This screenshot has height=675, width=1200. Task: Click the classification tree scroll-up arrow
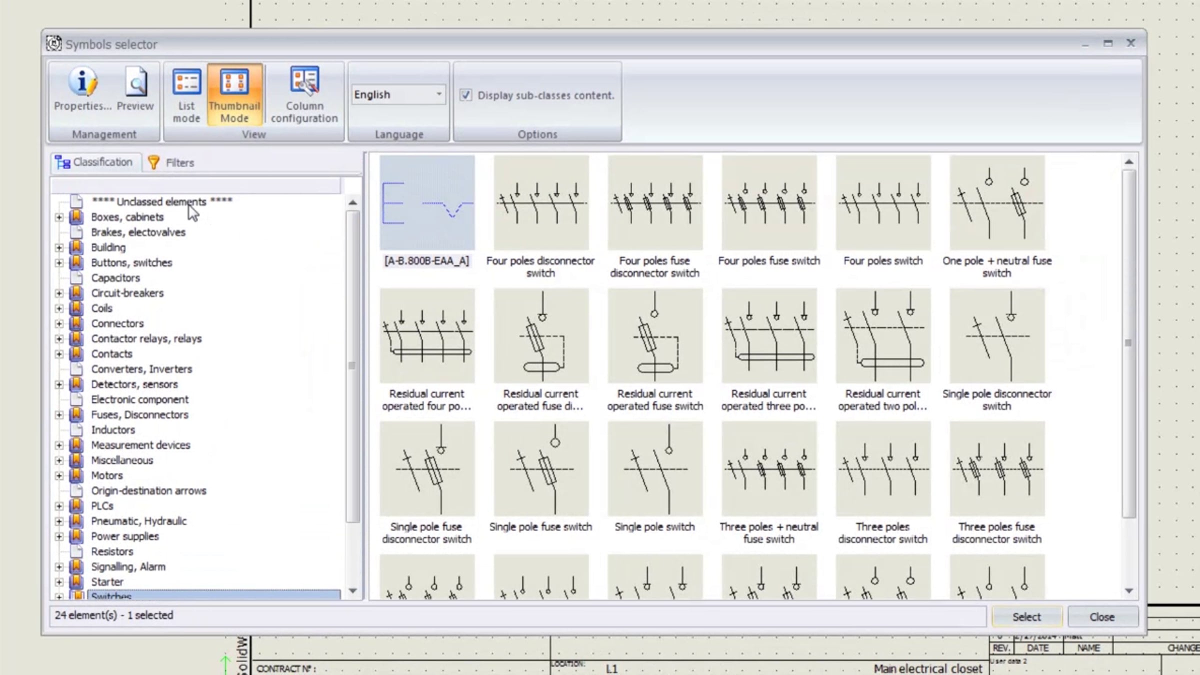point(352,202)
